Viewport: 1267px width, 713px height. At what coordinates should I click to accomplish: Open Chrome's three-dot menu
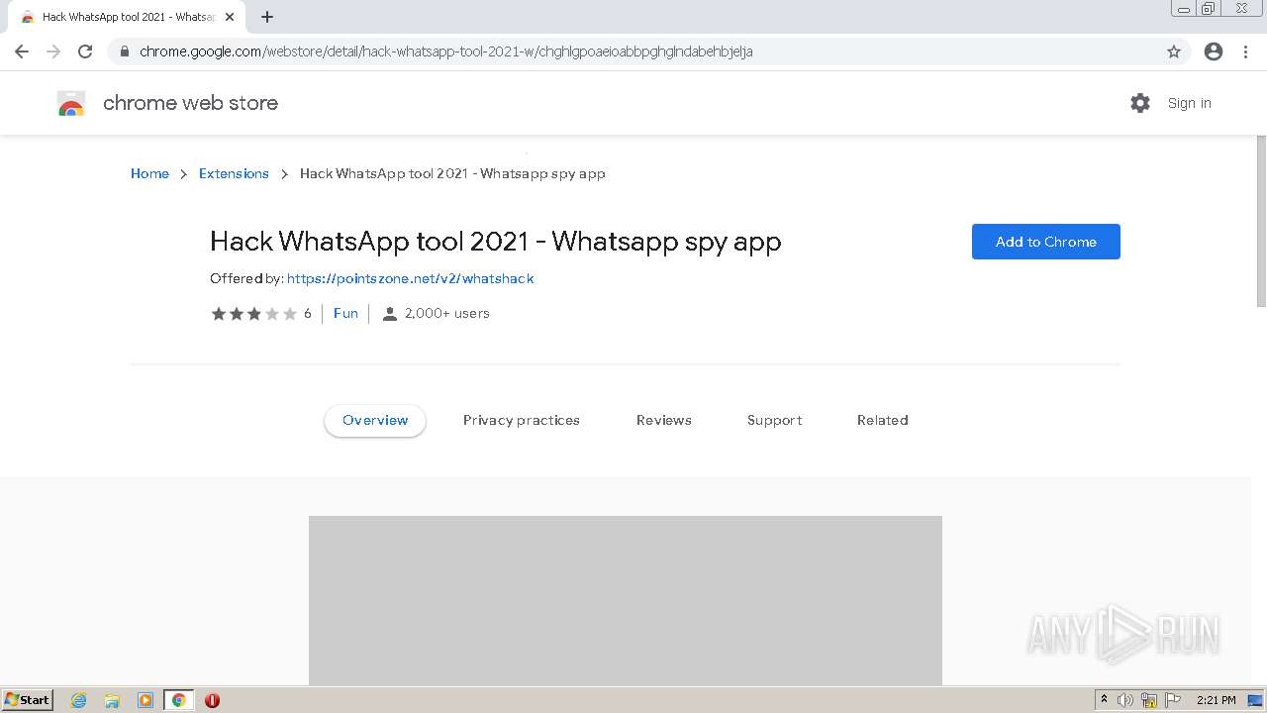[x=1245, y=51]
